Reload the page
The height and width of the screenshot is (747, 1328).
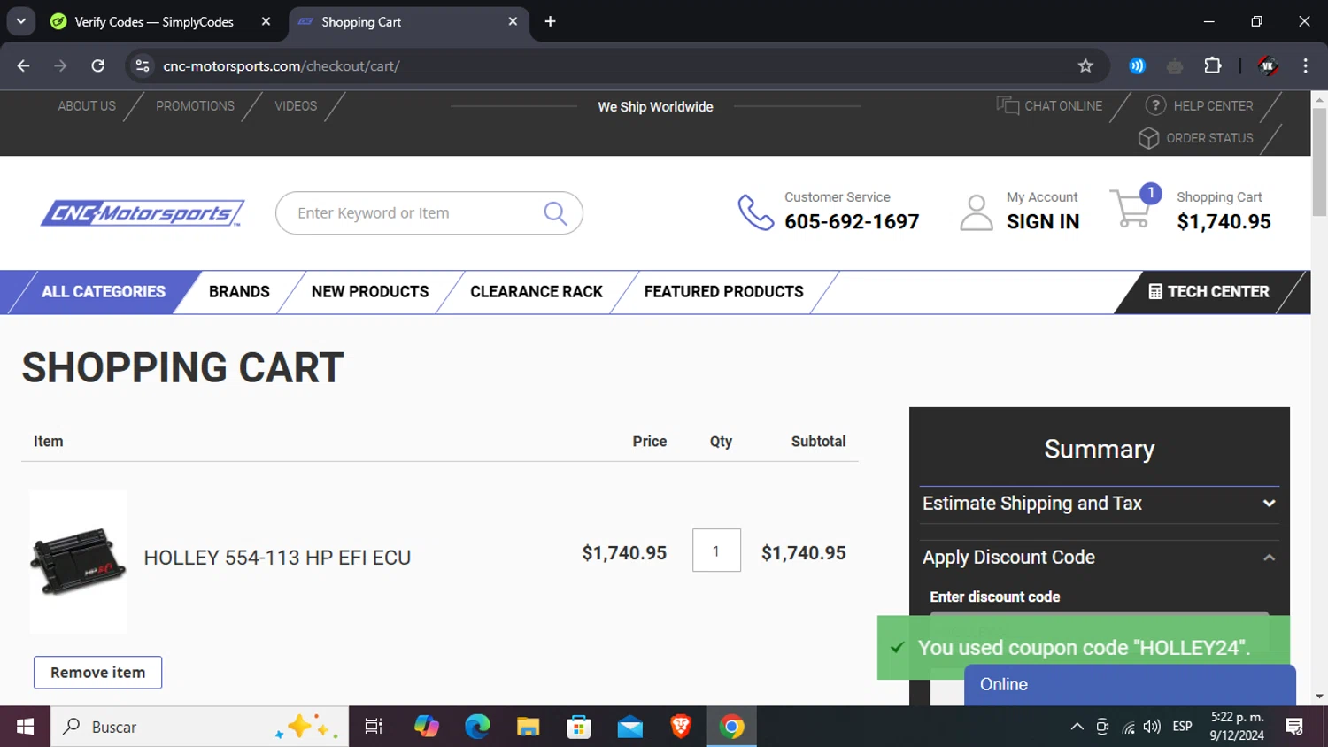(x=98, y=65)
